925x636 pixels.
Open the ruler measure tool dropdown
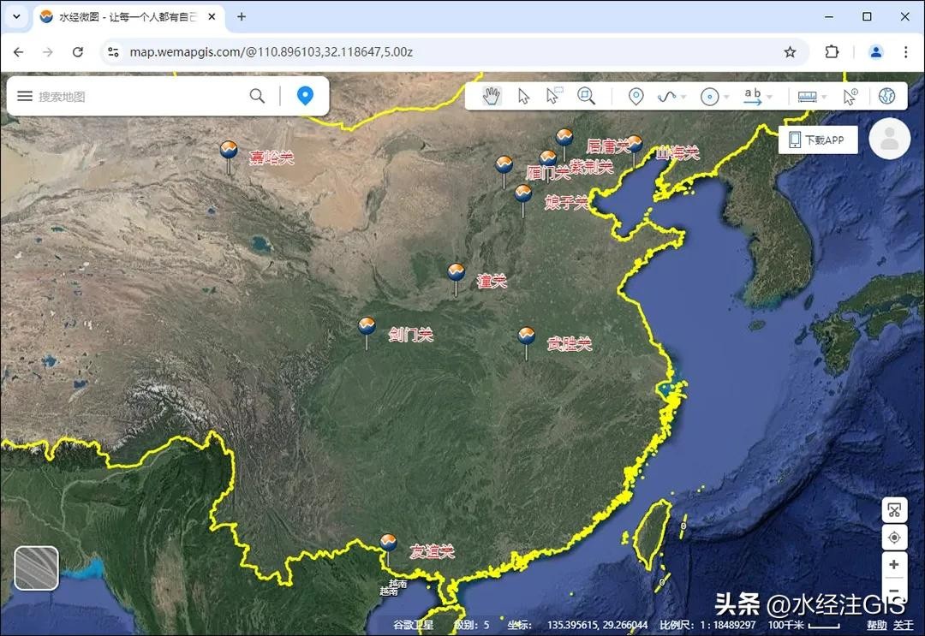(824, 98)
